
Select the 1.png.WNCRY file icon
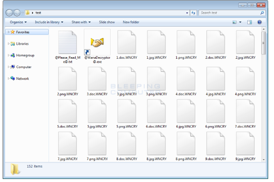click(x=186, y=42)
